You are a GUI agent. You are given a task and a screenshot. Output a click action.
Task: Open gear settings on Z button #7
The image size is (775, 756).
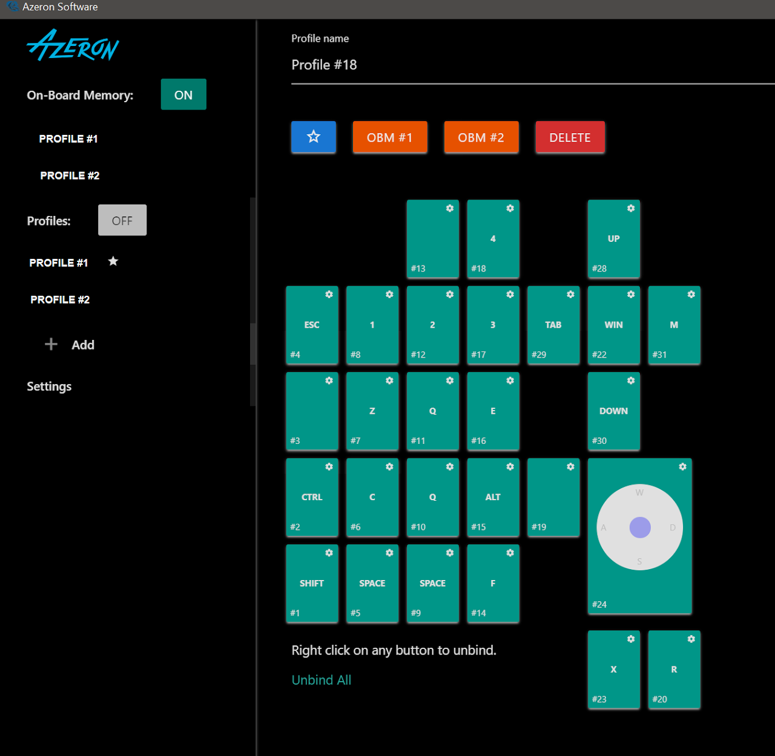pos(389,380)
